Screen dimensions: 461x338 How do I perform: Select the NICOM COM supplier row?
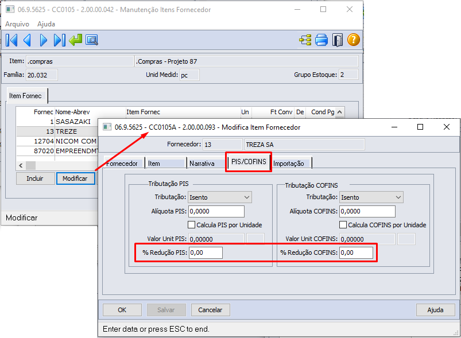57,141
